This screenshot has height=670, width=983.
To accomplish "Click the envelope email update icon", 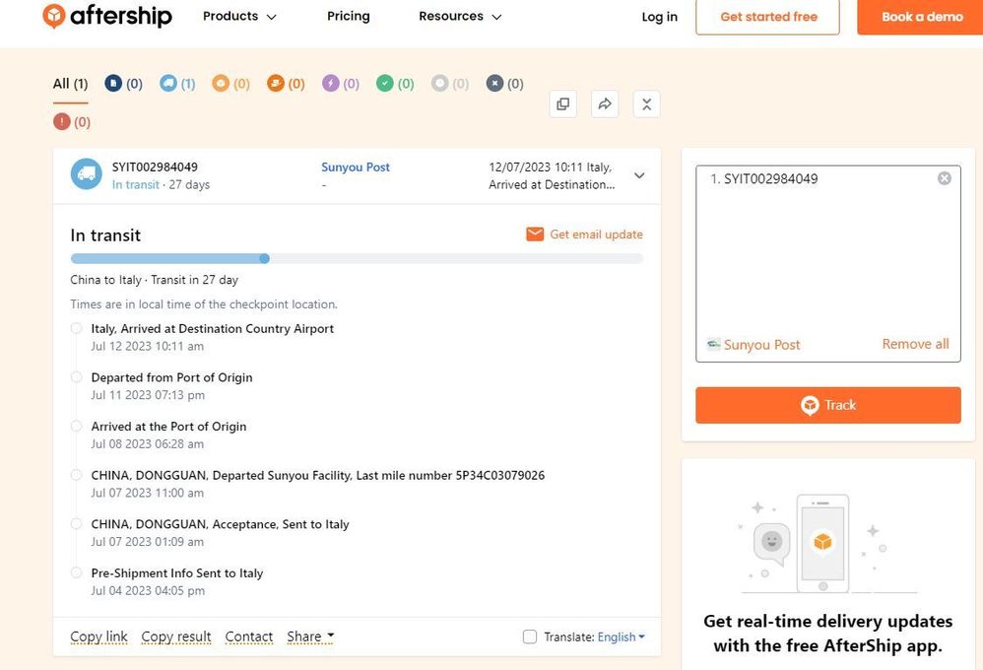I will coord(535,234).
